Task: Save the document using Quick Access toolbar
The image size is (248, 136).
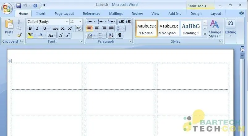Action: (x=19, y=6)
